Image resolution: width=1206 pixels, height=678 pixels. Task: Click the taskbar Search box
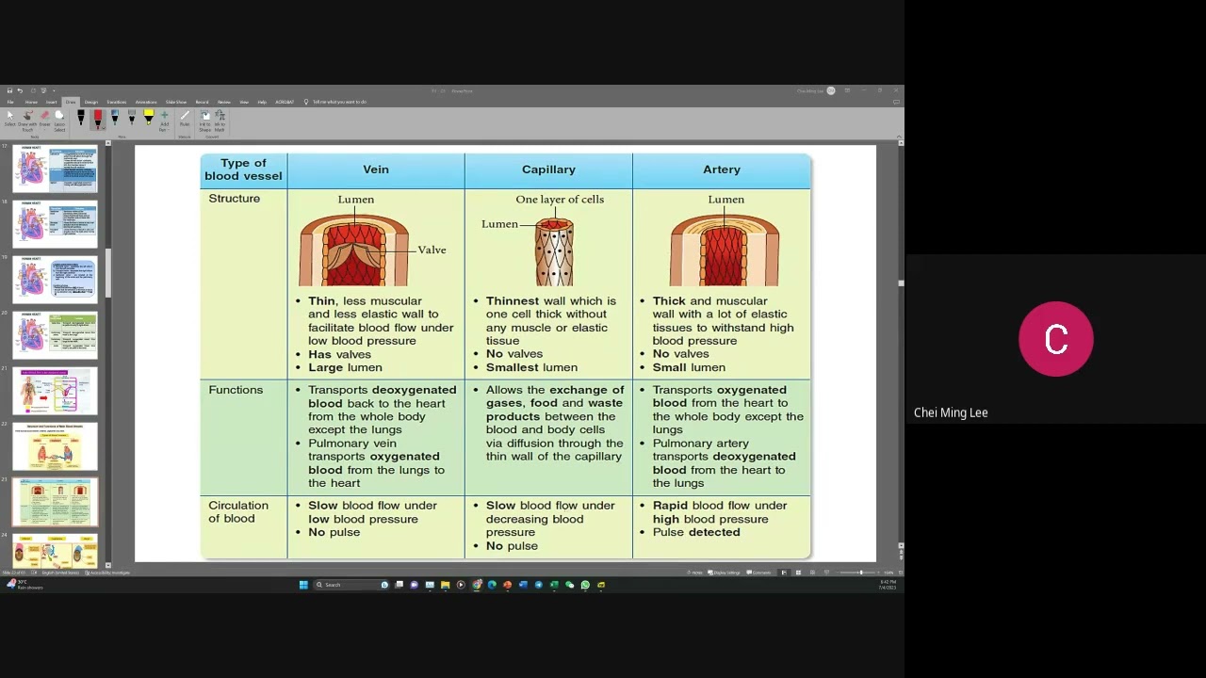pos(350,585)
